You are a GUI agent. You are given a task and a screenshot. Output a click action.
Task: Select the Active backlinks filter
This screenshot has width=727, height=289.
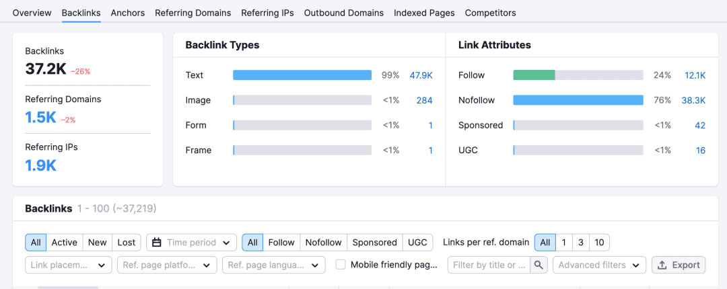65,243
